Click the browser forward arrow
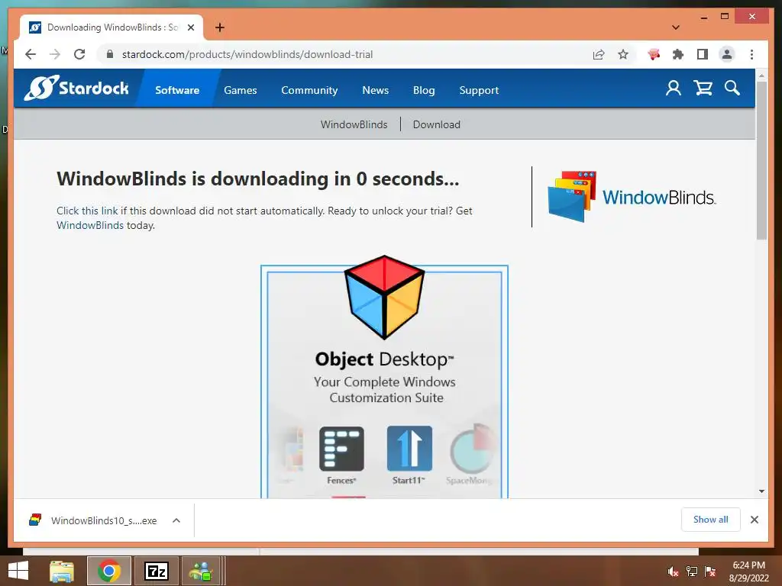This screenshot has height=586, width=782. tap(55, 54)
